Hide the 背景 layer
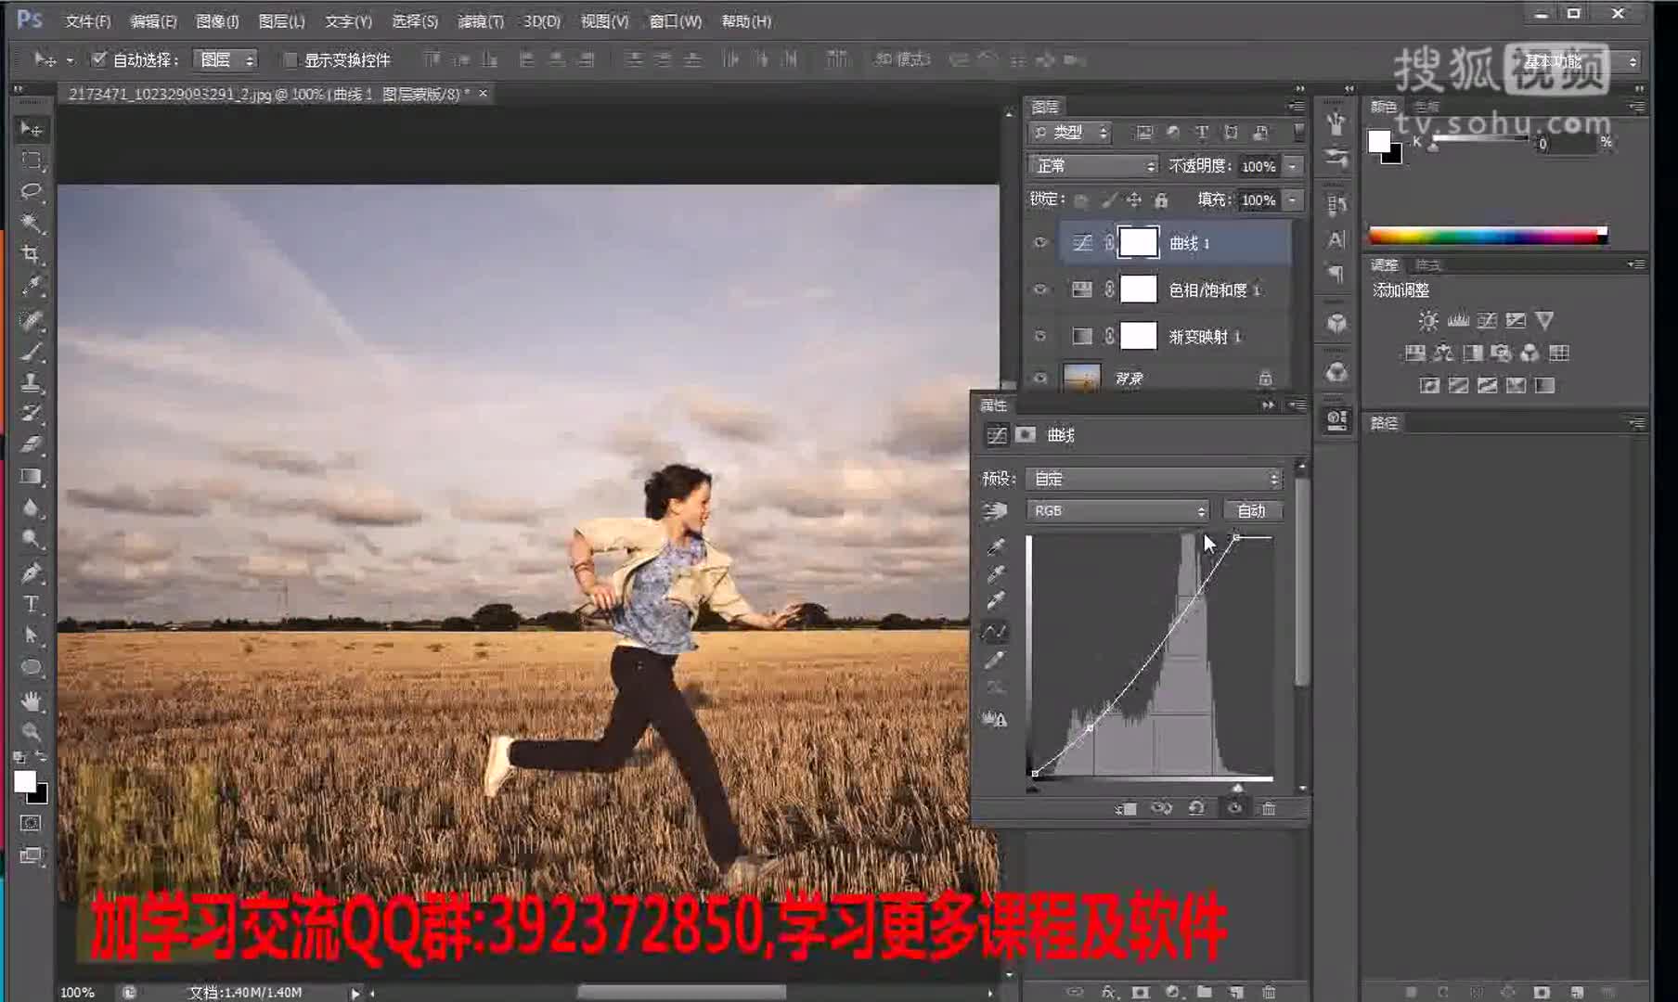 [x=1040, y=378]
